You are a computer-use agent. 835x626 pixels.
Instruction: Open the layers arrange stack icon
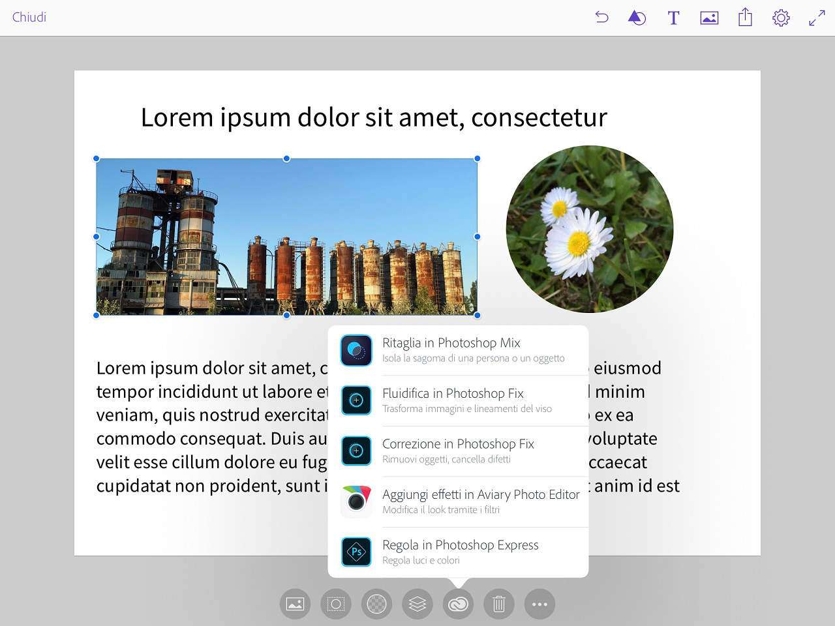click(x=417, y=604)
